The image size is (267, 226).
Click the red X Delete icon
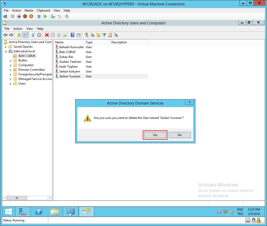[x=47, y=35]
